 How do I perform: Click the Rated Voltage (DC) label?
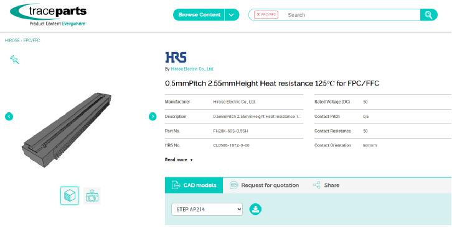(x=332, y=102)
